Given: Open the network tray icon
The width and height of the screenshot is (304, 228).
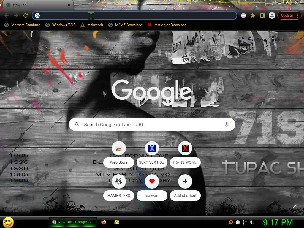Looking at the screenshot, I should tap(245, 222).
